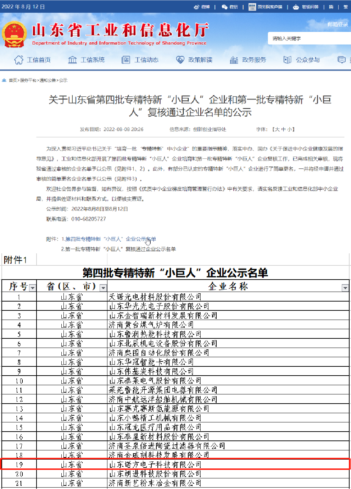Launch the 智能问答 robot icon
The height and width of the screenshot is (489, 351).
tap(296, 7)
